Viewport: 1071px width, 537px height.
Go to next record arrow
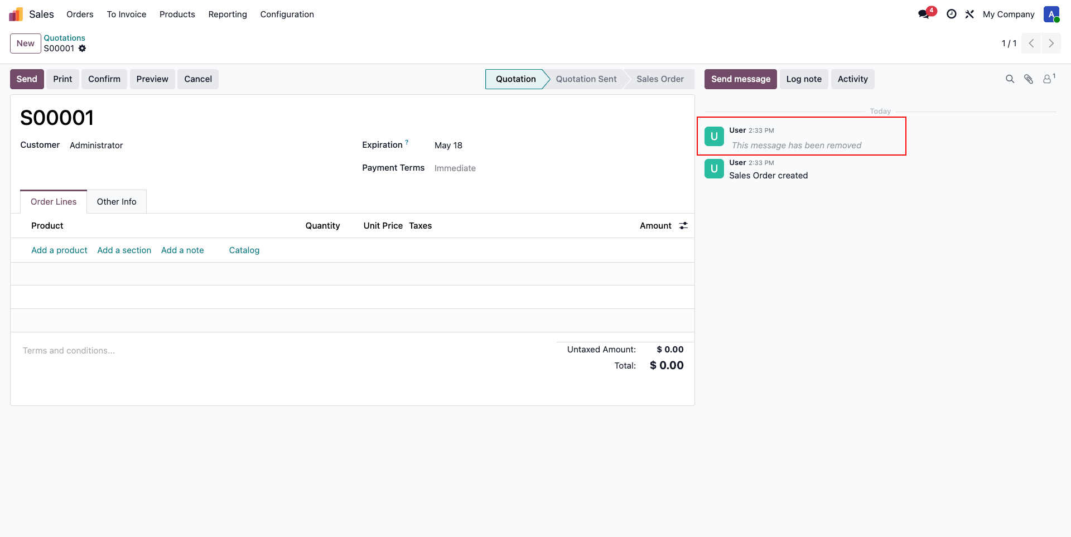pyautogui.click(x=1051, y=43)
